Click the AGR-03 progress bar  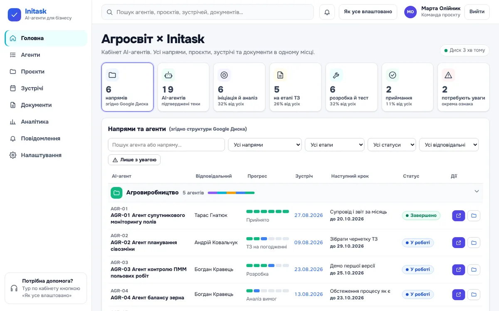coord(267,265)
